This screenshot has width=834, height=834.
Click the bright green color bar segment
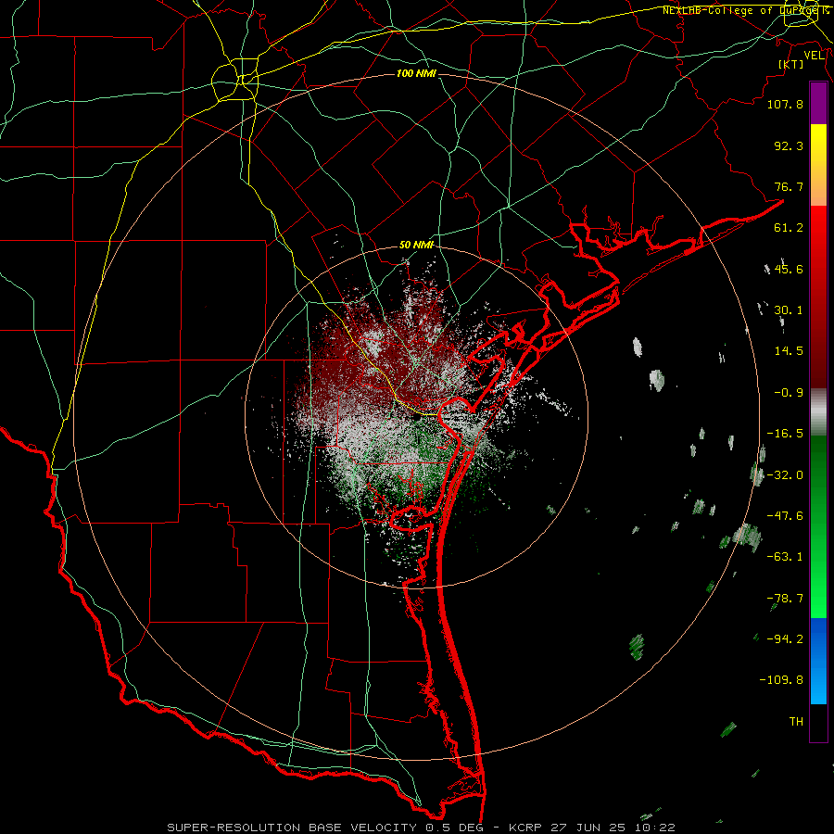click(818, 573)
